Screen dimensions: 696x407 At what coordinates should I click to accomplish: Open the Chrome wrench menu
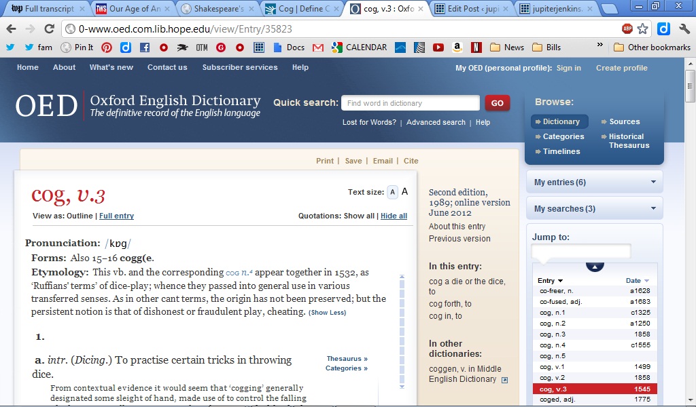coord(684,29)
